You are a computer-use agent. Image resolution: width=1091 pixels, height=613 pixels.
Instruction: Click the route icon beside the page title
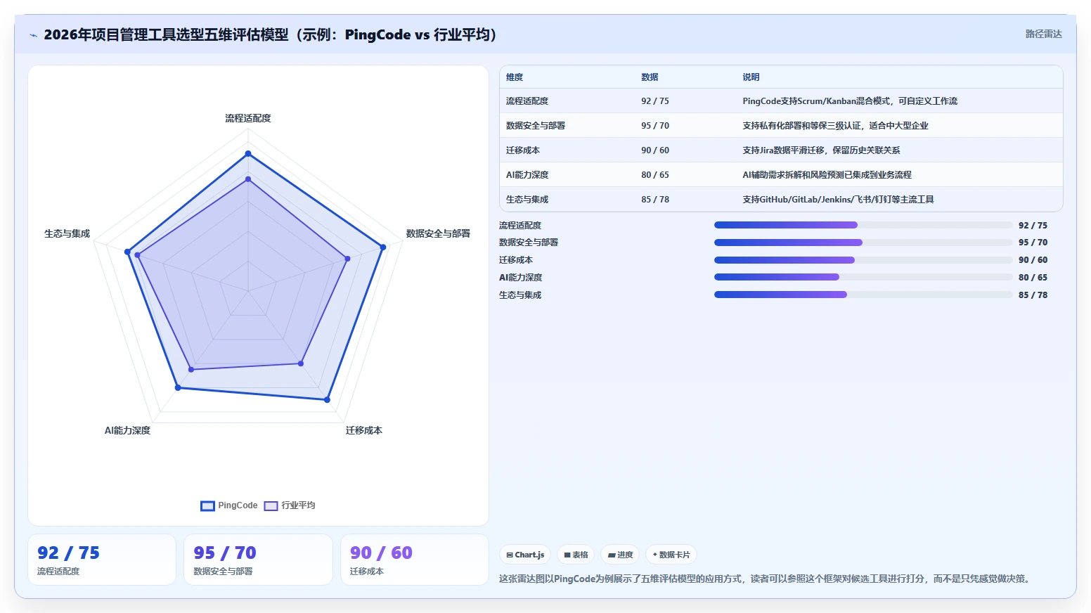click(x=33, y=35)
